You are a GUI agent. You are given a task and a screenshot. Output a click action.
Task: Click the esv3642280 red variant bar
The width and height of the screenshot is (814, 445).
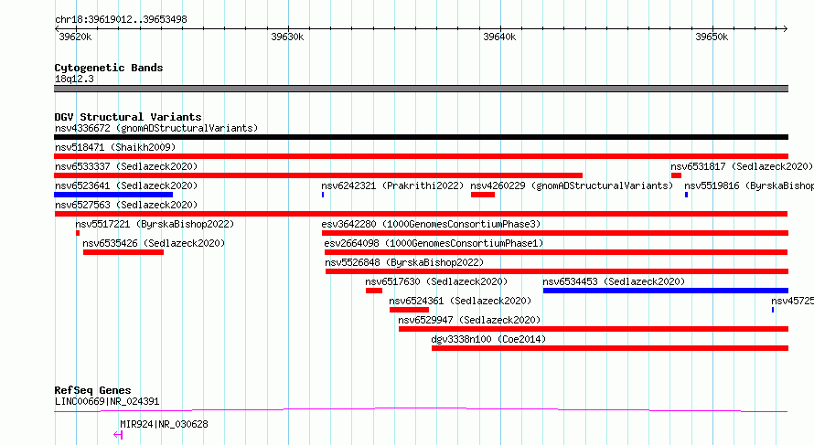[x=555, y=233]
